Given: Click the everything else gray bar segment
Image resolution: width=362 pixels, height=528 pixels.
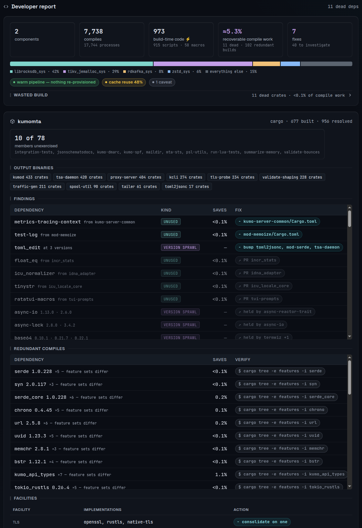Looking at the screenshot, I should pyautogui.click(x=327, y=64).
